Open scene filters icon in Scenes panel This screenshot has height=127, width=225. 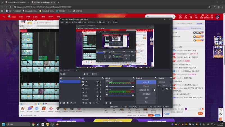(67, 103)
